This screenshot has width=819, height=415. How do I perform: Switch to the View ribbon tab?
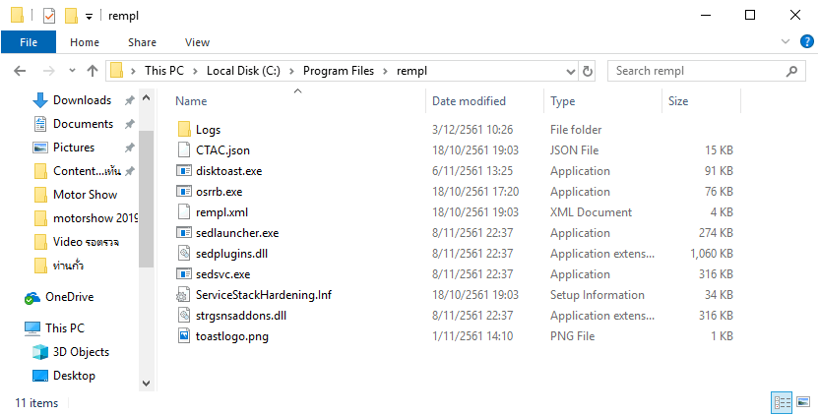click(x=197, y=42)
